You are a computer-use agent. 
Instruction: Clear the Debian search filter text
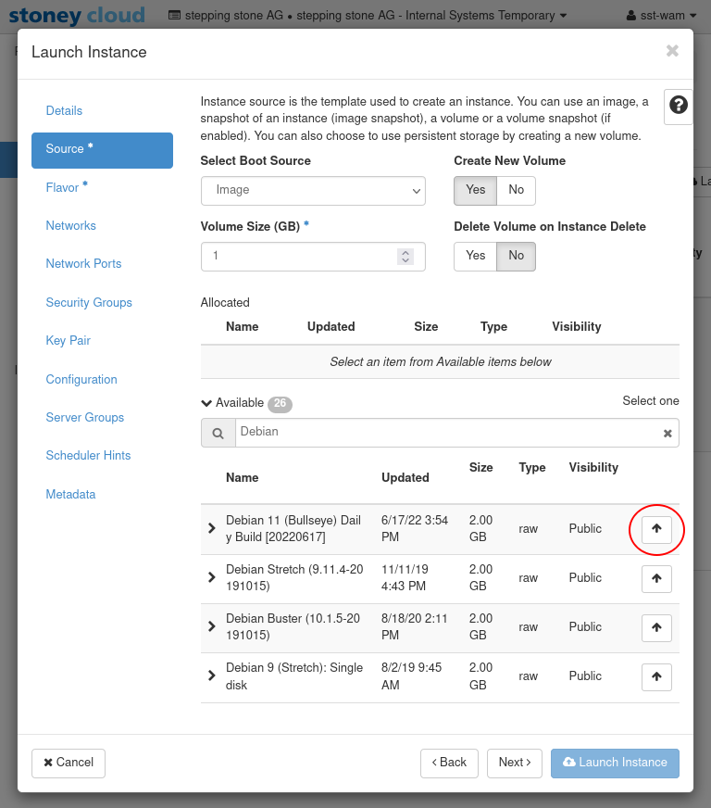pos(667,433)
